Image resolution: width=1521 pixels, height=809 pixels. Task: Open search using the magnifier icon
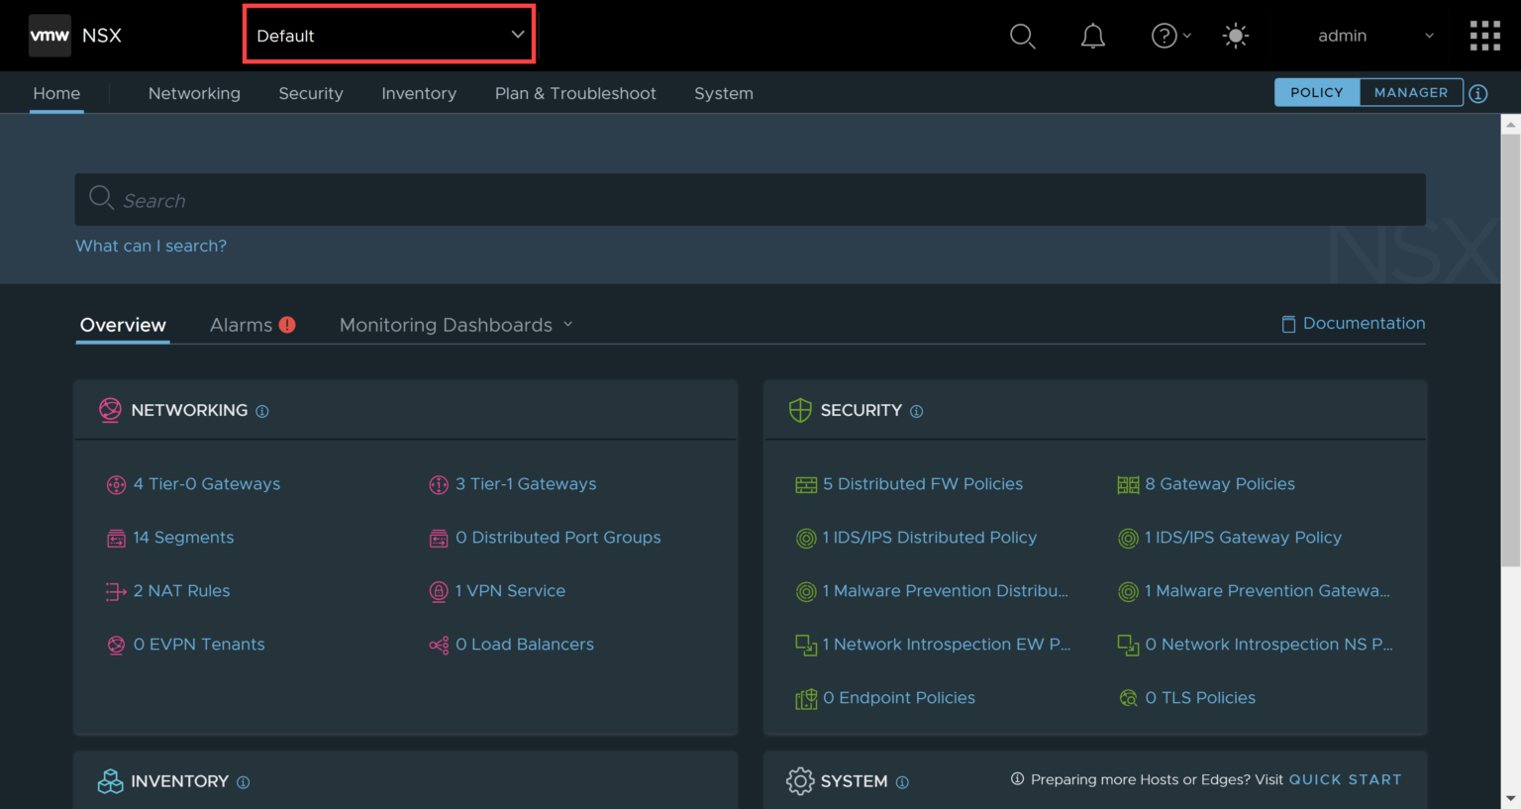point(1023,36)
